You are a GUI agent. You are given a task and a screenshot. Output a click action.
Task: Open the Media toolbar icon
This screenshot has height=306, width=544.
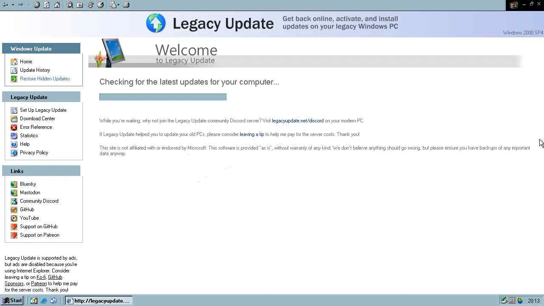90,5
